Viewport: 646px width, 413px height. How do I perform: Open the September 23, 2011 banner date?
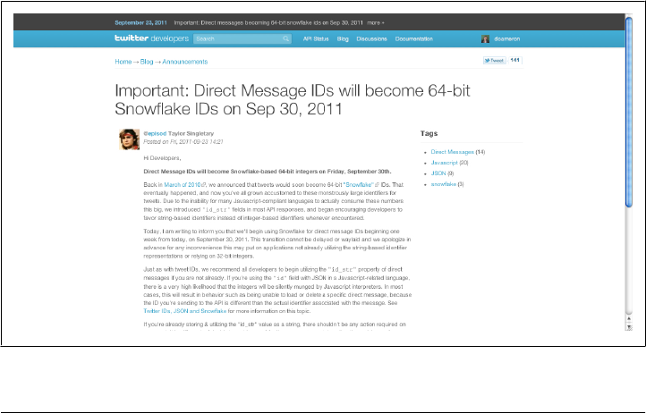click(x=140, y=22)
